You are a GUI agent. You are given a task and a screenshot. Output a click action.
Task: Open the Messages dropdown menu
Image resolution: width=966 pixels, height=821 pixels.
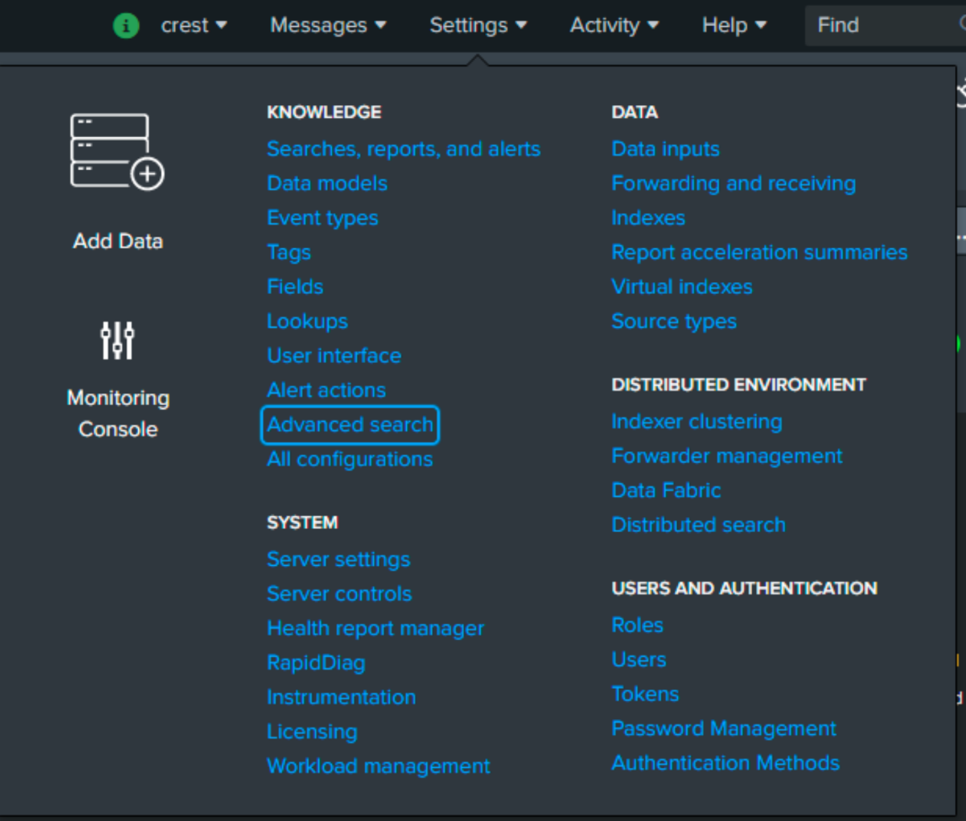(328, 25)
